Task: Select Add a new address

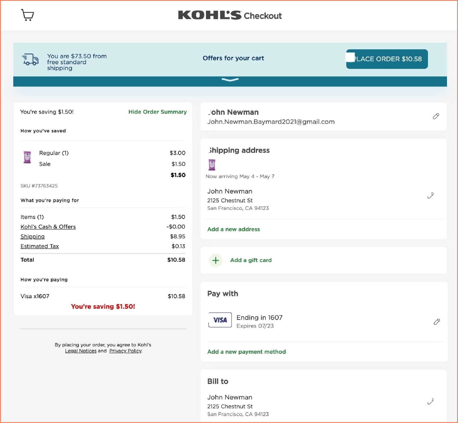Action: (x=234, y=229)
